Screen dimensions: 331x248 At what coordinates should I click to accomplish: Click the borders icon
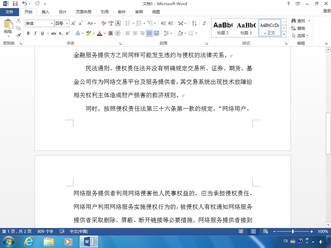191,33
